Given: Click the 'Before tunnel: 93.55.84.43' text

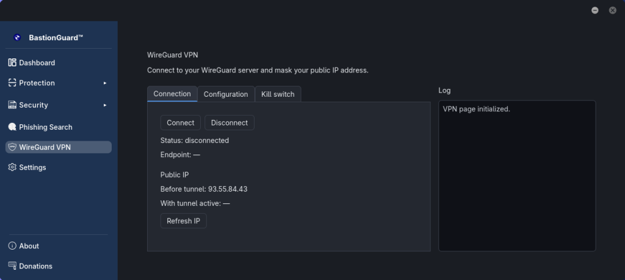Looking at the screenshot, I should click(204, 189).
